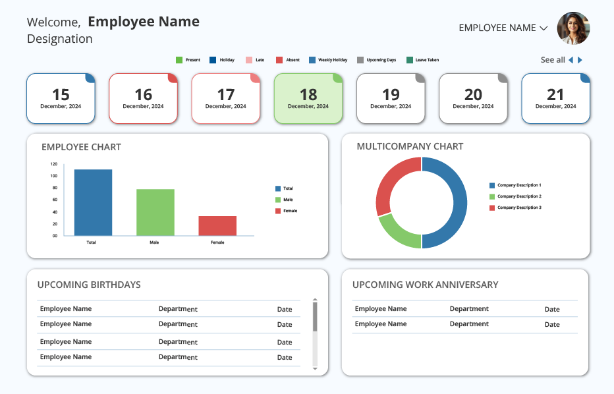Screen dimensions: 614x394
Task: Select the 16 December, 2024 date card
Action: (x=144, y=99)
